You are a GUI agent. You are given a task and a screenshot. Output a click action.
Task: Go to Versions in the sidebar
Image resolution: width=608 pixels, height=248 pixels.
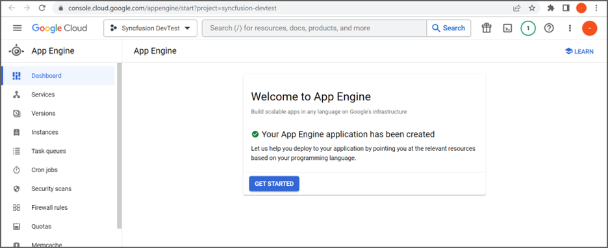58,113
